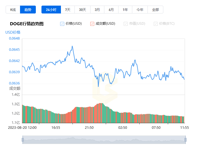Enable the 价格(BTC) checkbox
220x158 pixels.
pos(156,24)
